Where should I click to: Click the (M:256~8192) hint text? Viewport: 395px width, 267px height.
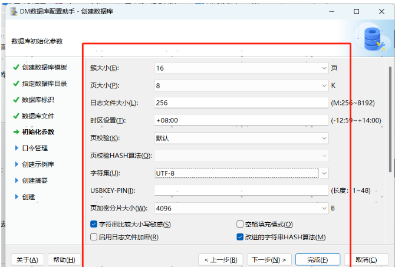point(353,103)
